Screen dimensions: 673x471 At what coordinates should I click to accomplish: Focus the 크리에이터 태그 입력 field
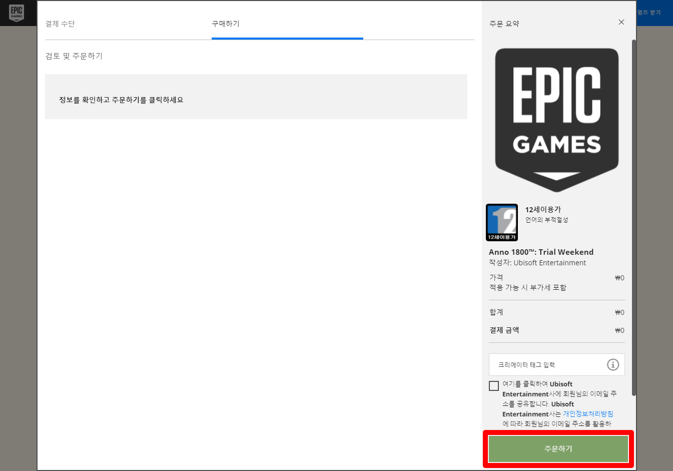coord(556,365)
